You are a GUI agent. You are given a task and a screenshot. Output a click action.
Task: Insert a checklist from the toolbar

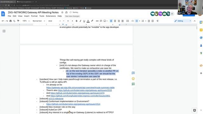coord(133,21)
